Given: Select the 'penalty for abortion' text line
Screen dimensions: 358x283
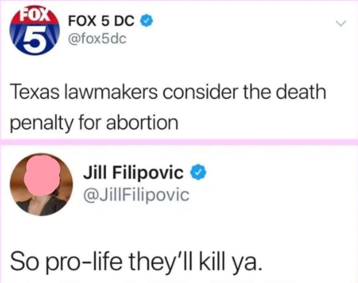Looking at the screenshot, I should tap(94, 122).
